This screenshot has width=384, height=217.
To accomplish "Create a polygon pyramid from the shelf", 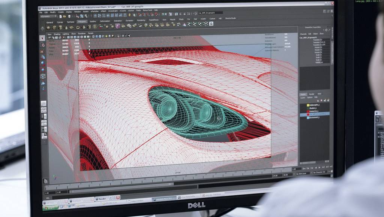I will (84, 27).
